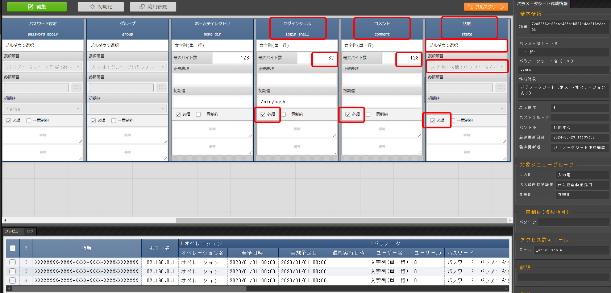Toggle 必須 checkbox in login_shell column
The width and height of the screenshot is (611, 293).
[263, 114]
